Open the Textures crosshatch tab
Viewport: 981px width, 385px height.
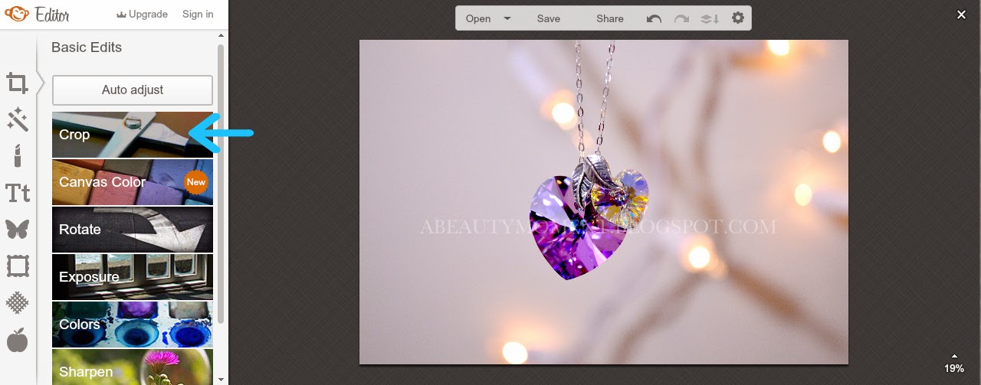[18, 303]
